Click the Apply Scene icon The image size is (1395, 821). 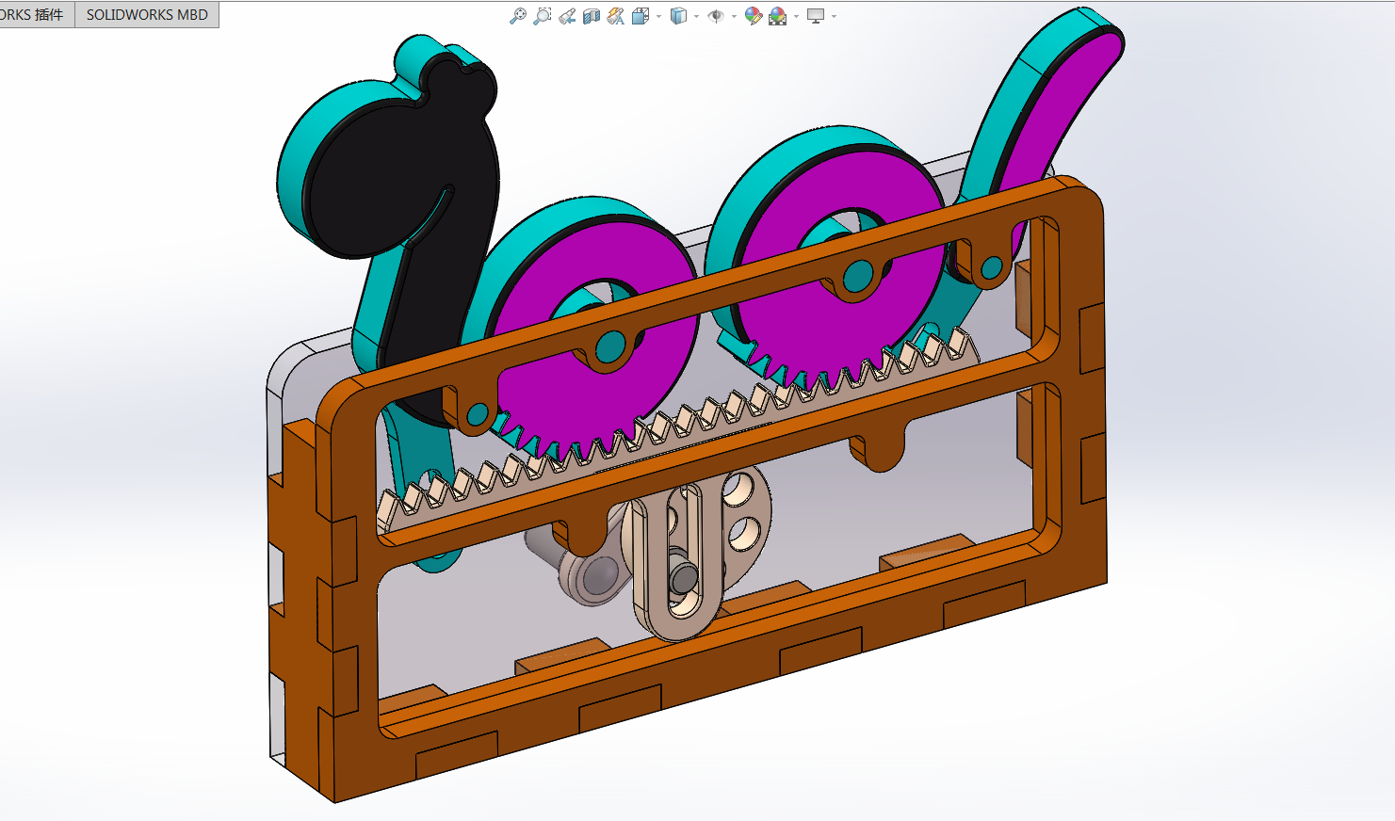[x=778, y=16]
